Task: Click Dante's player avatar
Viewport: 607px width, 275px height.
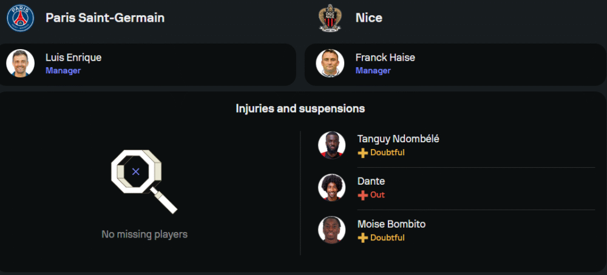Action: [x=331, y=188]
